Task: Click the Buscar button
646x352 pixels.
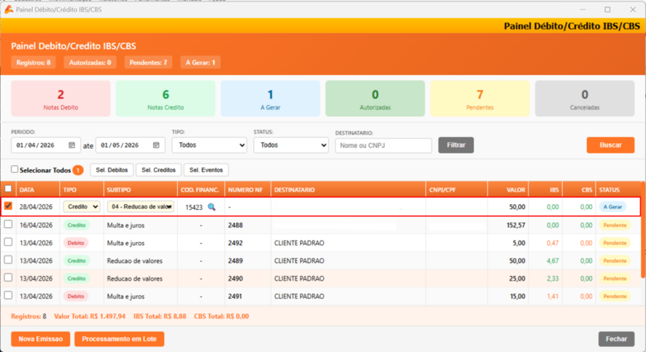Action: coord(610,145)
